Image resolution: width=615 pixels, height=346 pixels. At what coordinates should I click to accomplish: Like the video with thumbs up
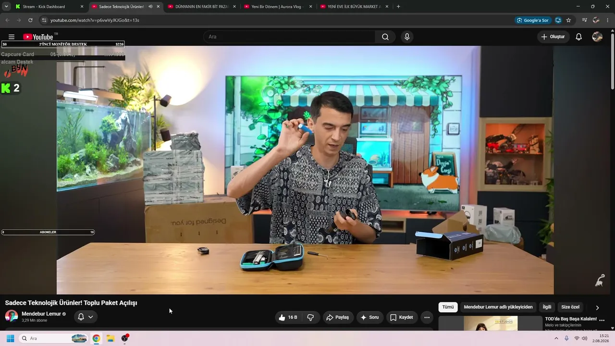(288, 317)
